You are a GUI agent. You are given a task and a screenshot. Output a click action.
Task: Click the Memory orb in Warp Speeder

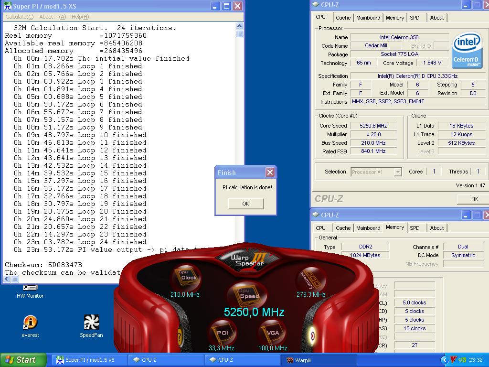click(310, 279)
